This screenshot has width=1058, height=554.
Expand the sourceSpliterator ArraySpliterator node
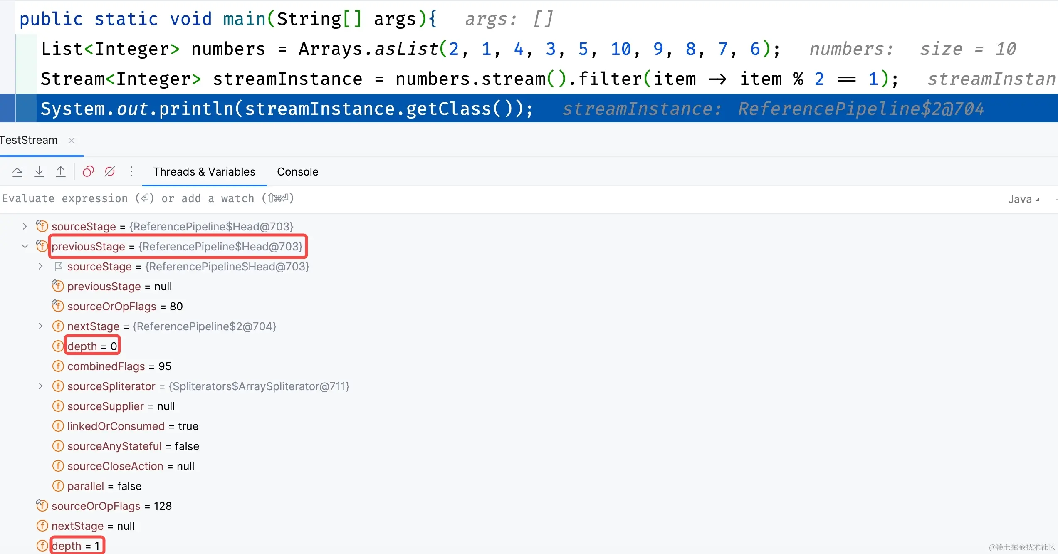tap(40, 386)
